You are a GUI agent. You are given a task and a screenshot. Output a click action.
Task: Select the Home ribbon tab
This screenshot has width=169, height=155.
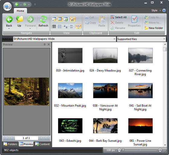tap(21, 11)
